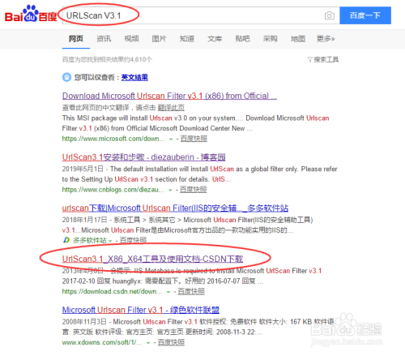Open camera image search icon

pyautogui.click(x=329, y=15)
